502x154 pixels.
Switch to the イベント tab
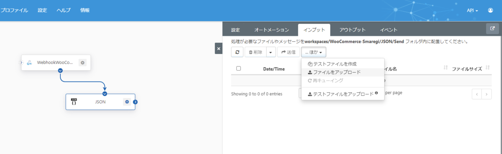[x=389, y=30]
